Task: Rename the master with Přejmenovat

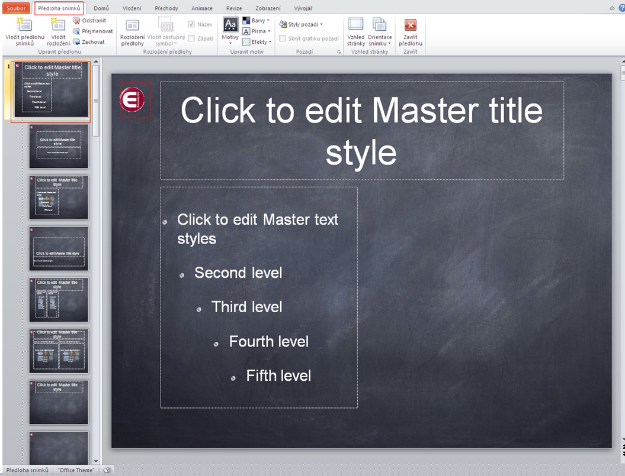Action: coord(93,31)
